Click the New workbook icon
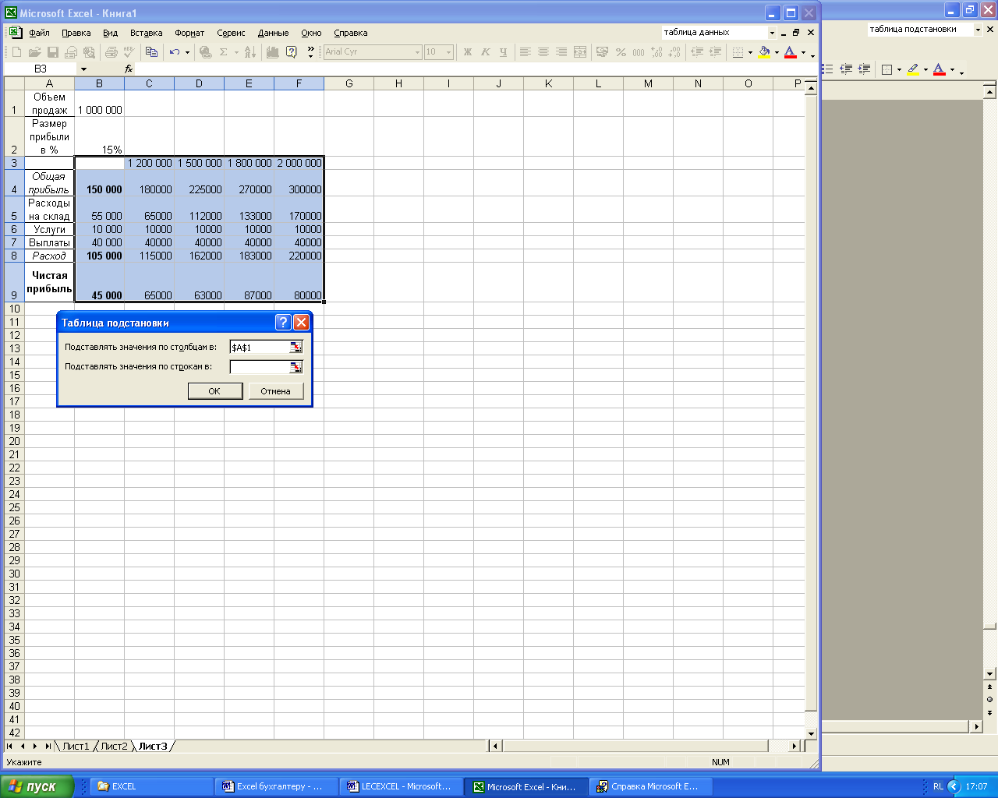 point(16,52)
